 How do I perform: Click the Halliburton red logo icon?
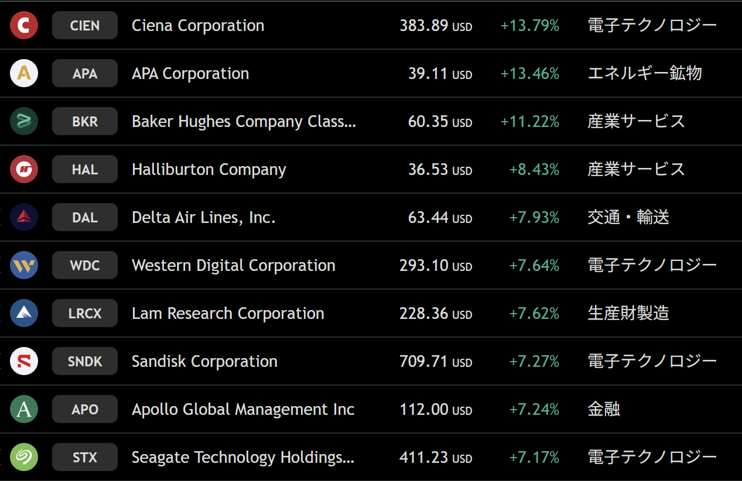pos(24,170)
